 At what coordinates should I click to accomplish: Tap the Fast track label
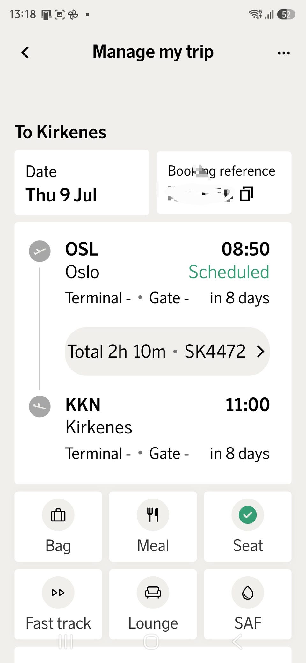tap(58, 623)
